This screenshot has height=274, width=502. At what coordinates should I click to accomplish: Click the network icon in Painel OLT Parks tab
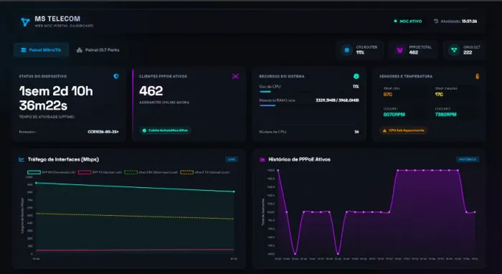(x=80, y=50)
